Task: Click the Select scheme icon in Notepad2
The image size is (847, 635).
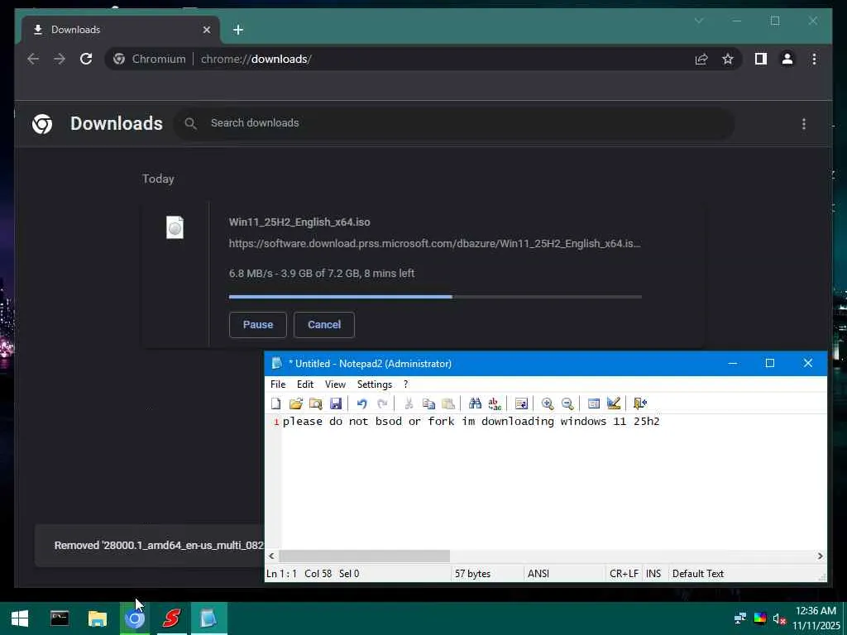Action: [594, 403]
